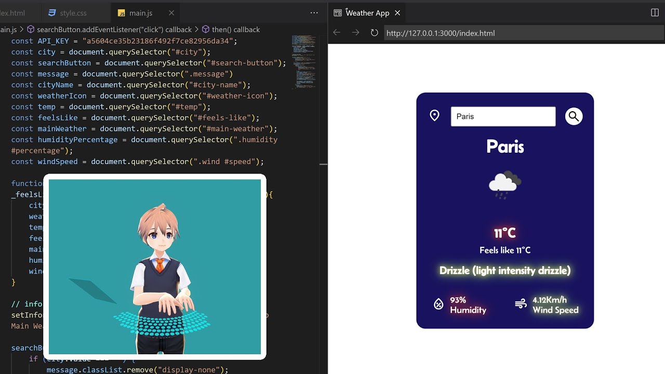
Task: Click the Weather App tab preview icon
Action: [338, 13]
